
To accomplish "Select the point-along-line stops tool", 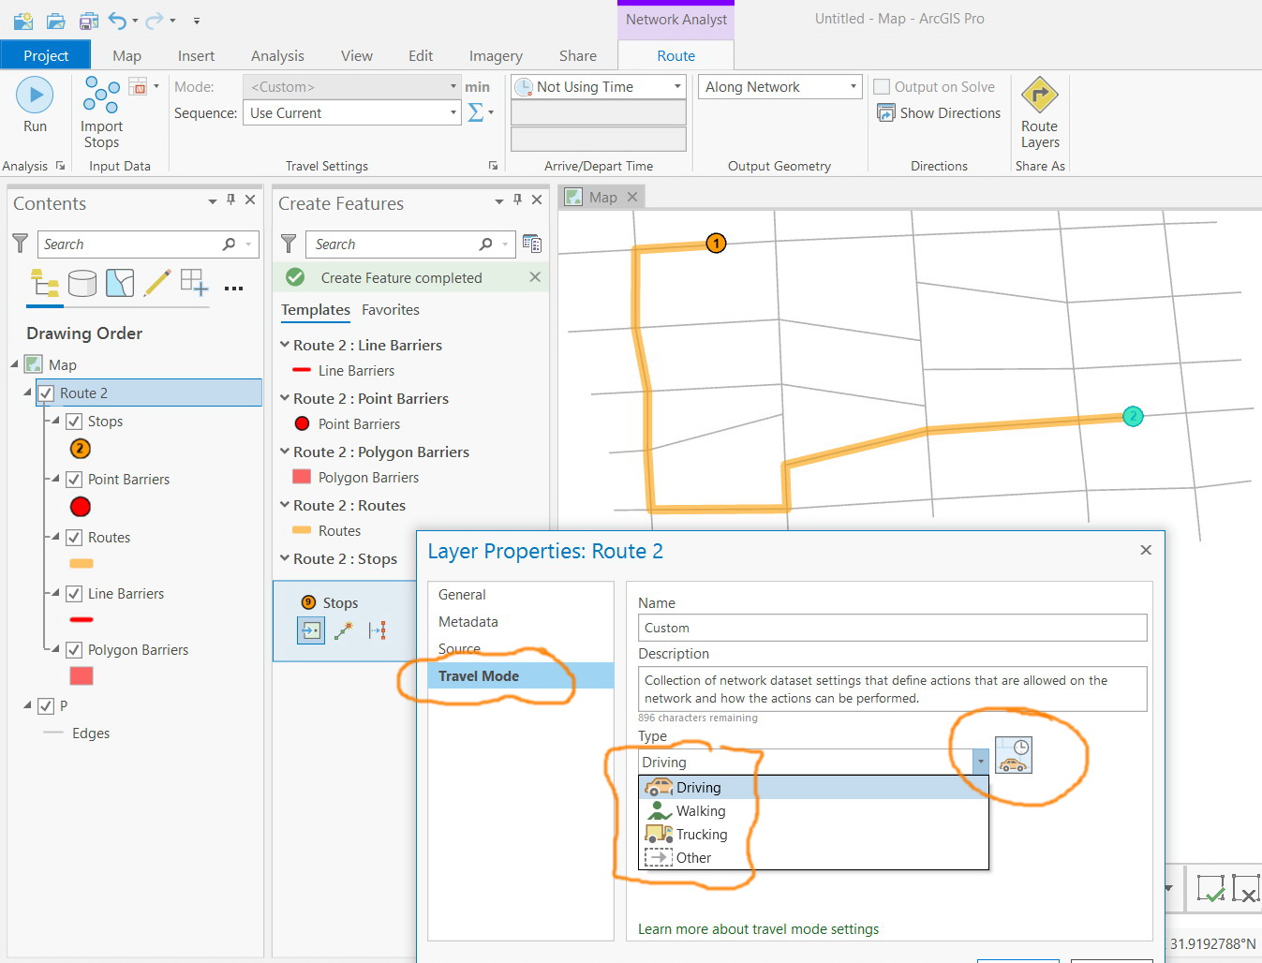I will (377, 630).
